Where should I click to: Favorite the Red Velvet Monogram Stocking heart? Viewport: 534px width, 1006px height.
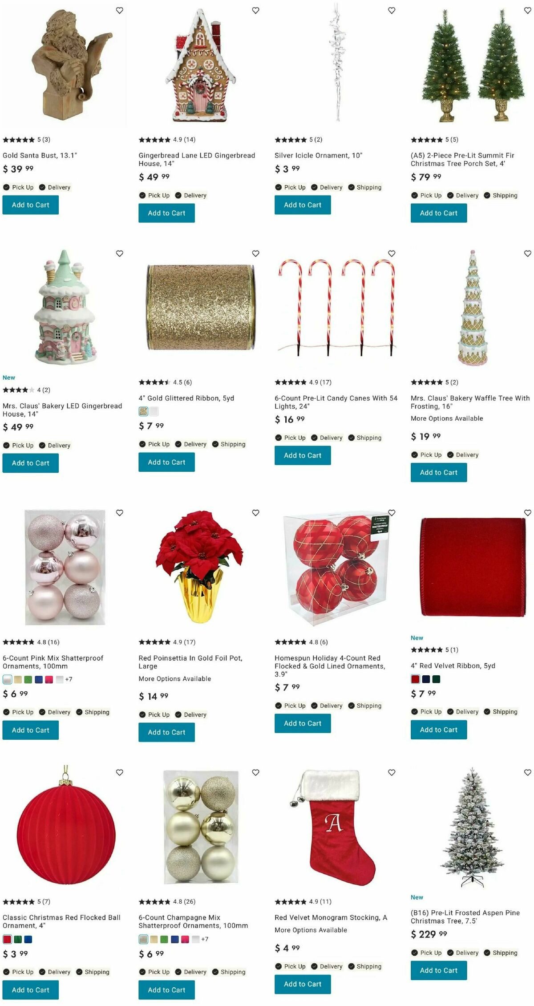coord(392,772)
